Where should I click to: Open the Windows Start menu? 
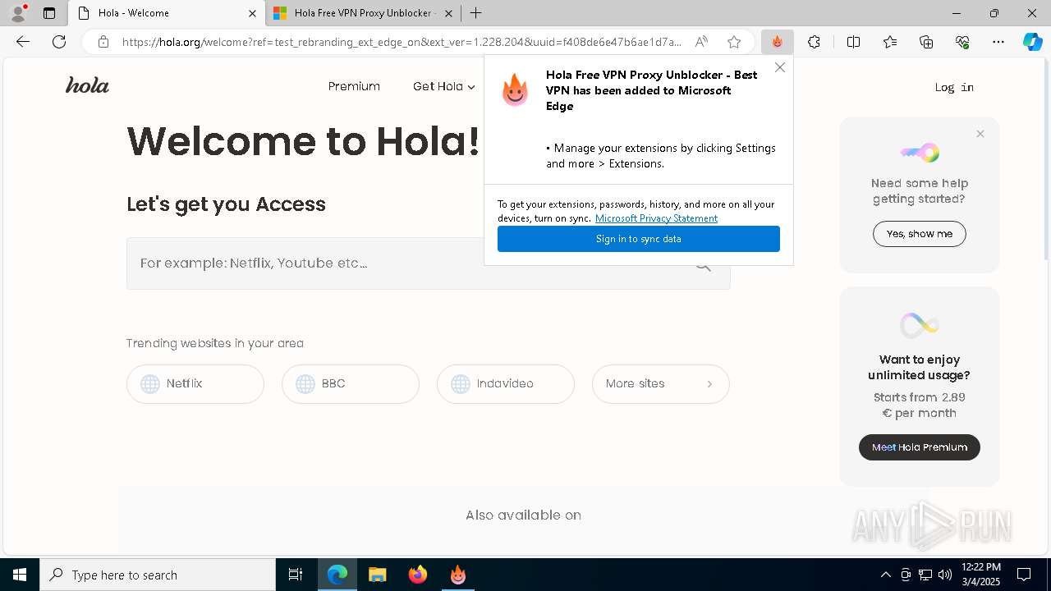pyautogui.click(x=20, y=575)
